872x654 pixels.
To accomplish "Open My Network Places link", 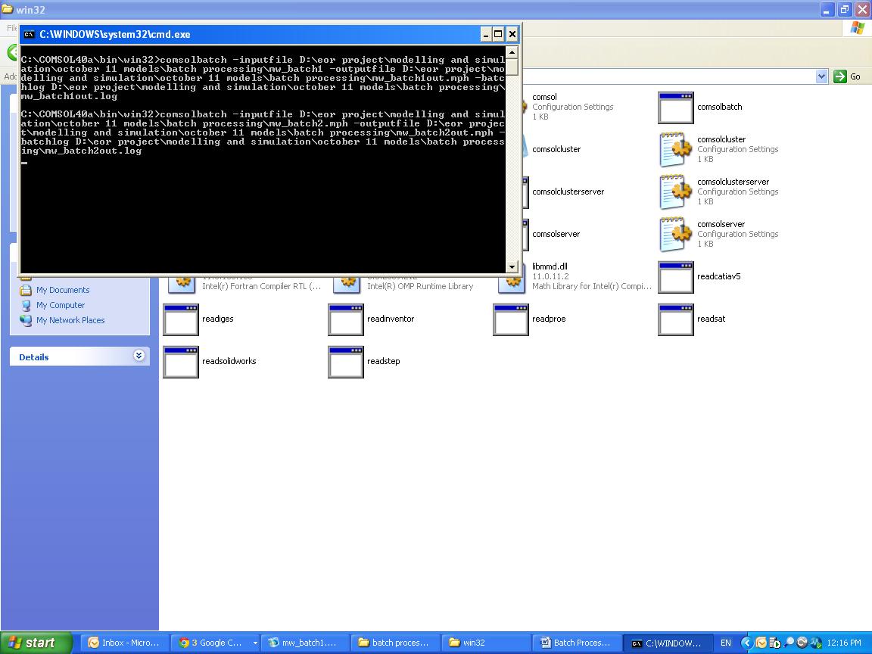I will [70, 320].
